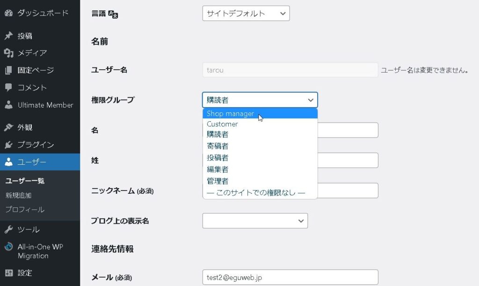Screen dimensions: 479x286
Task: Go to プロフィール submenu link
Action: pyautogui.click(x=25, y=209)
